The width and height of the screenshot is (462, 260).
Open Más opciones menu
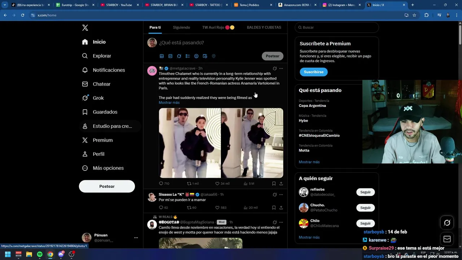[x=103, y=168]
